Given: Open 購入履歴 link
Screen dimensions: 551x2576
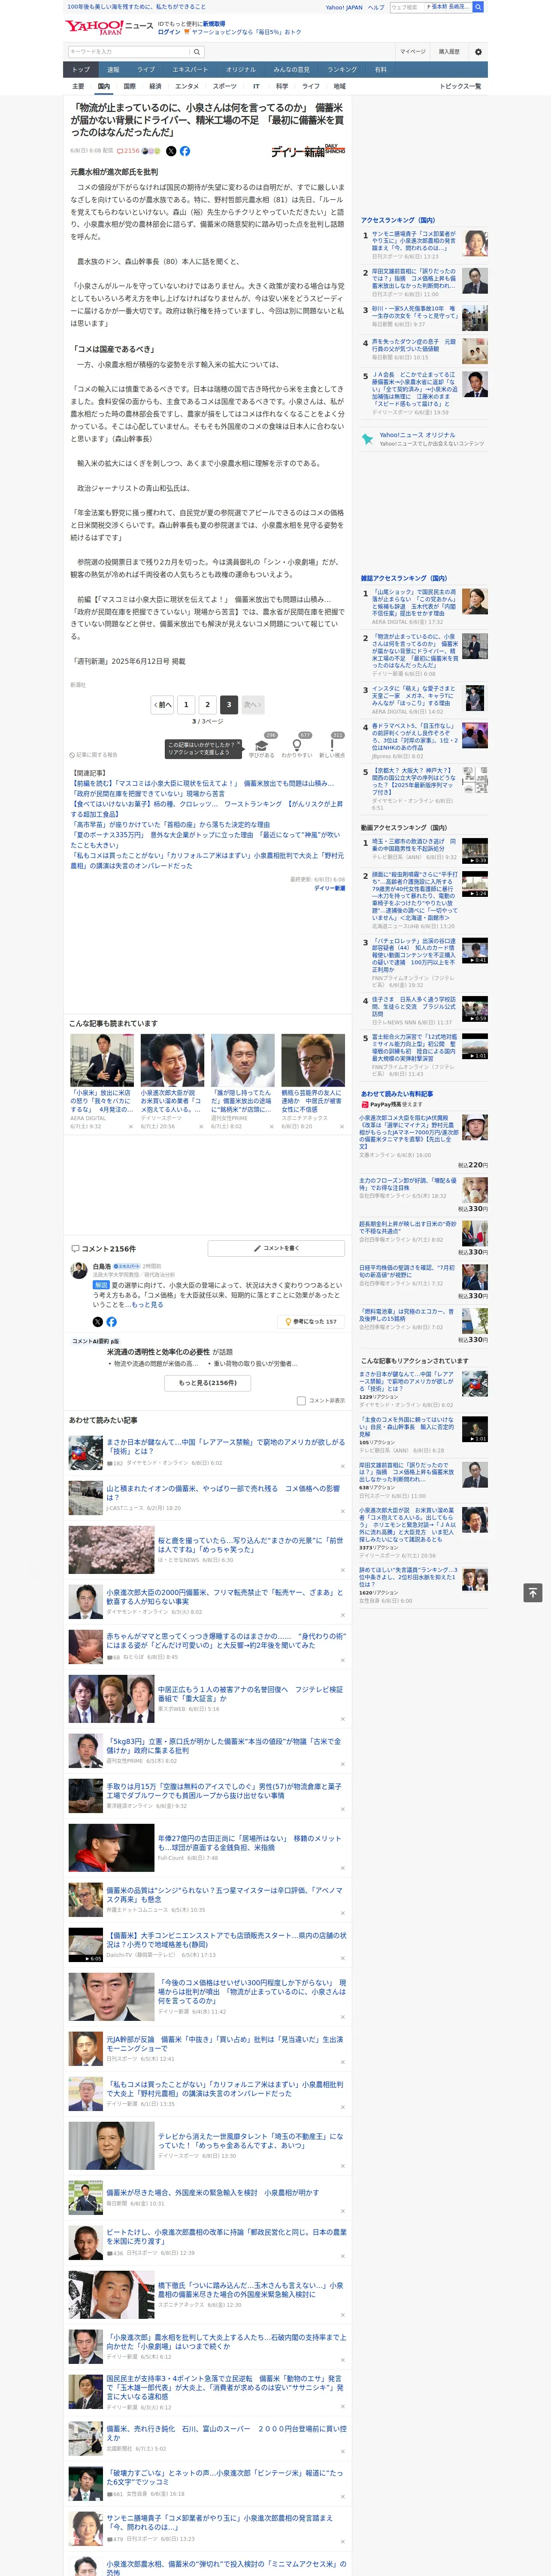Looking at the screenshot, I should (x=449, y=52).
